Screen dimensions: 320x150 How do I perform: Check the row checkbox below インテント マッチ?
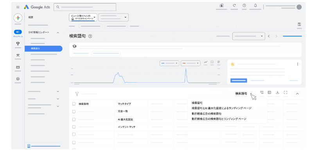point(74,134)
